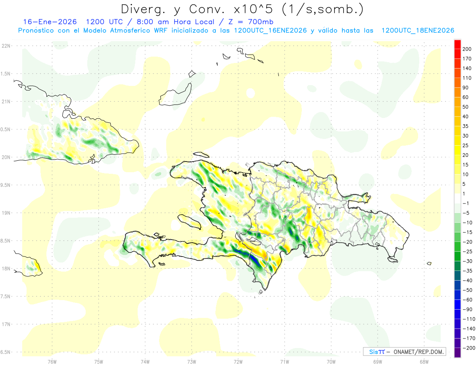Click the blue swatch between -60 and -90
The image size is (476, 367).
point(457,304)
